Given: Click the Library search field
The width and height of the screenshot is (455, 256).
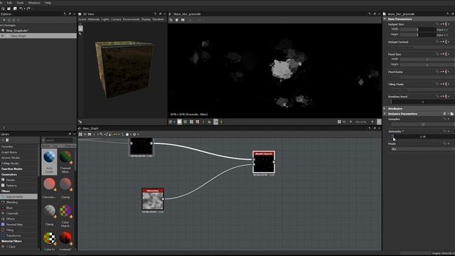Looking at the screenshot, I should 60,140.
